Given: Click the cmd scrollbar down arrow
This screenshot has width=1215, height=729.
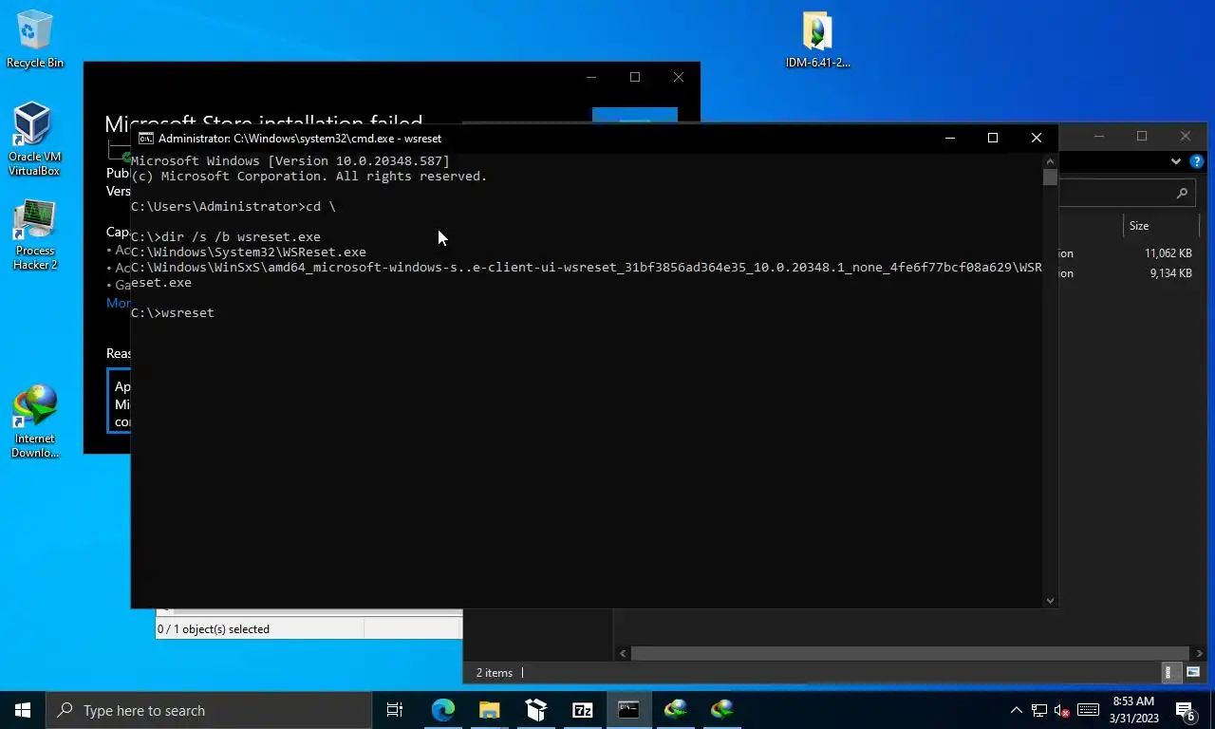Looking at the screenshot, I should point(1050,600).
